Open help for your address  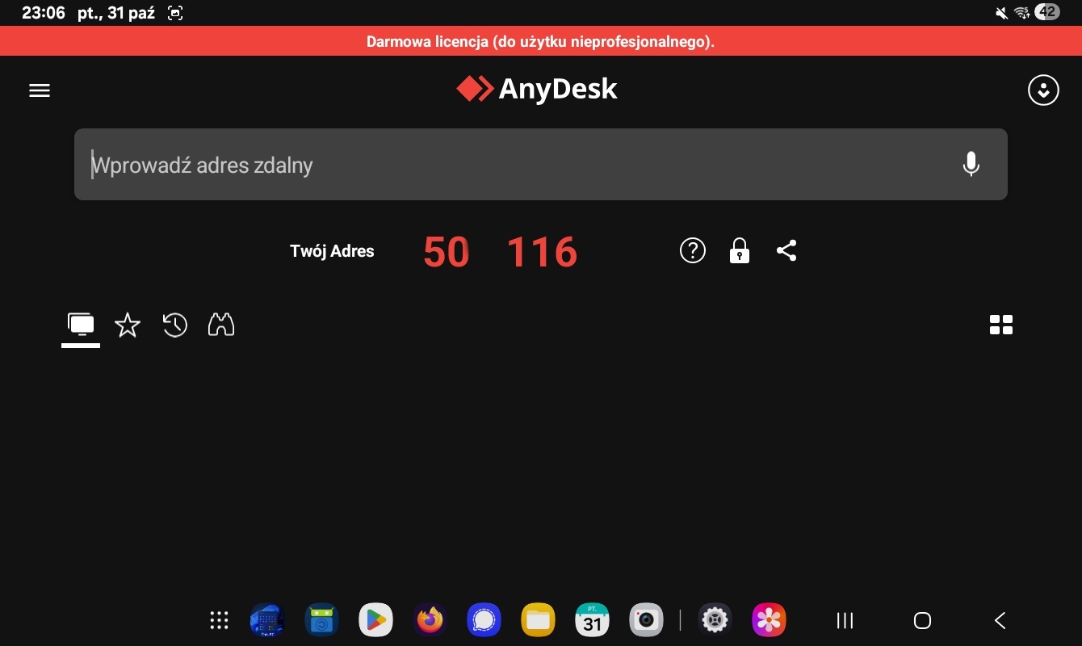(x=693, y=251)
